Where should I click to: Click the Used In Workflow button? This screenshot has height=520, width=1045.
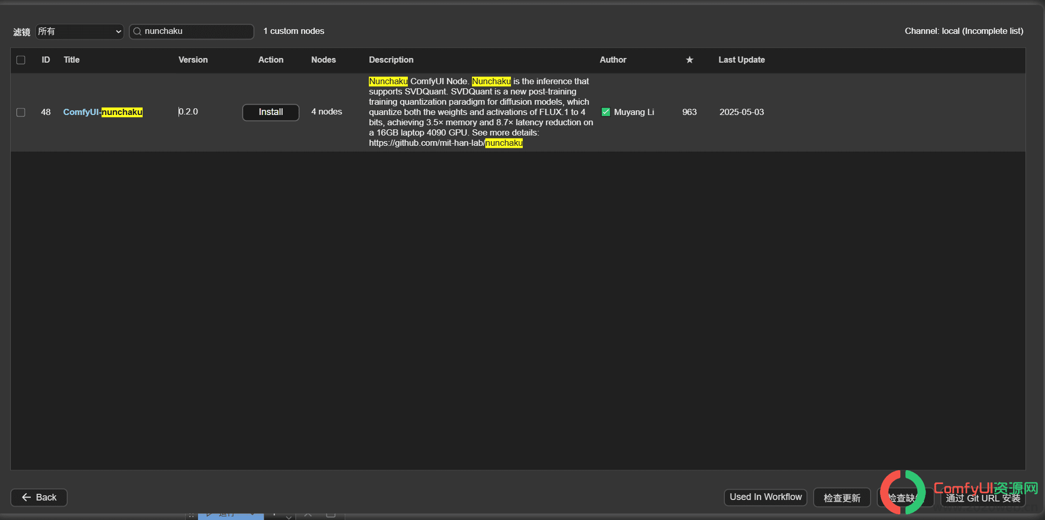click(765, 497)
